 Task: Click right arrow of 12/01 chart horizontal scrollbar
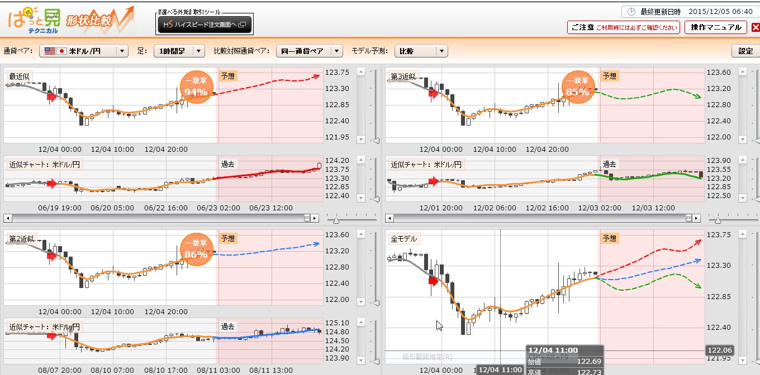coord(697,218)
